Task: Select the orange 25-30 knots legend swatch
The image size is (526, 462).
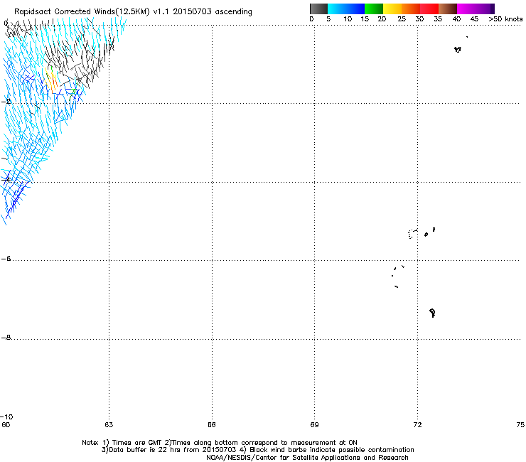Action: [411, 9]
